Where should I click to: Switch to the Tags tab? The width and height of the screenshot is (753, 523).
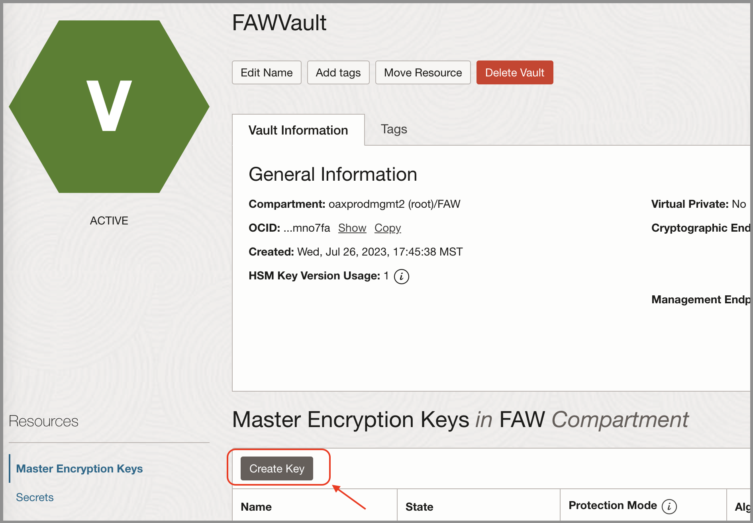[394, 129]
